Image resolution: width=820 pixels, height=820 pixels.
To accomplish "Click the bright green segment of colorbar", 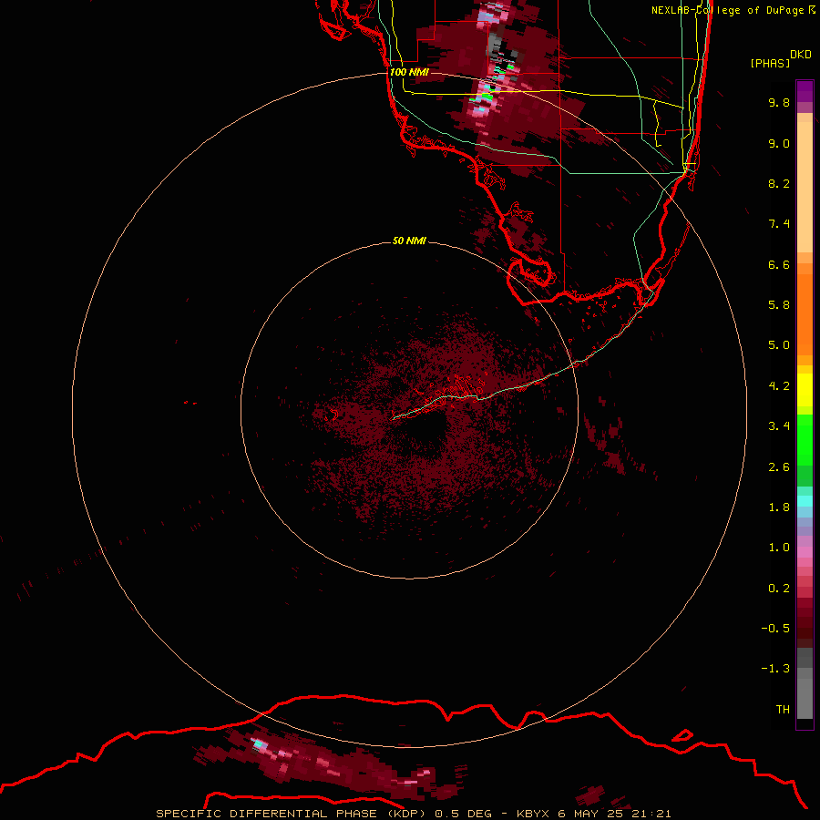I will point(805,439).
